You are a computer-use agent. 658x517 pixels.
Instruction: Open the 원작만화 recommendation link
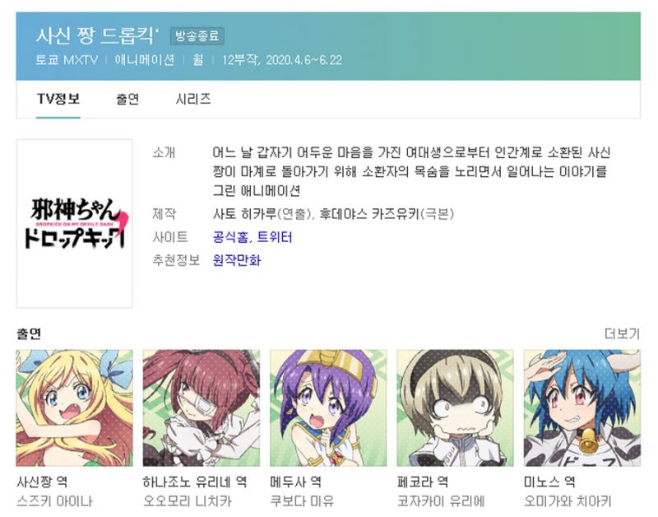[237, 260]
